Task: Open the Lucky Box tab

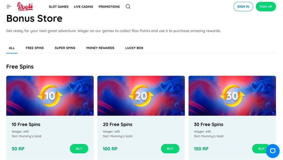Action: coord(134,48)
